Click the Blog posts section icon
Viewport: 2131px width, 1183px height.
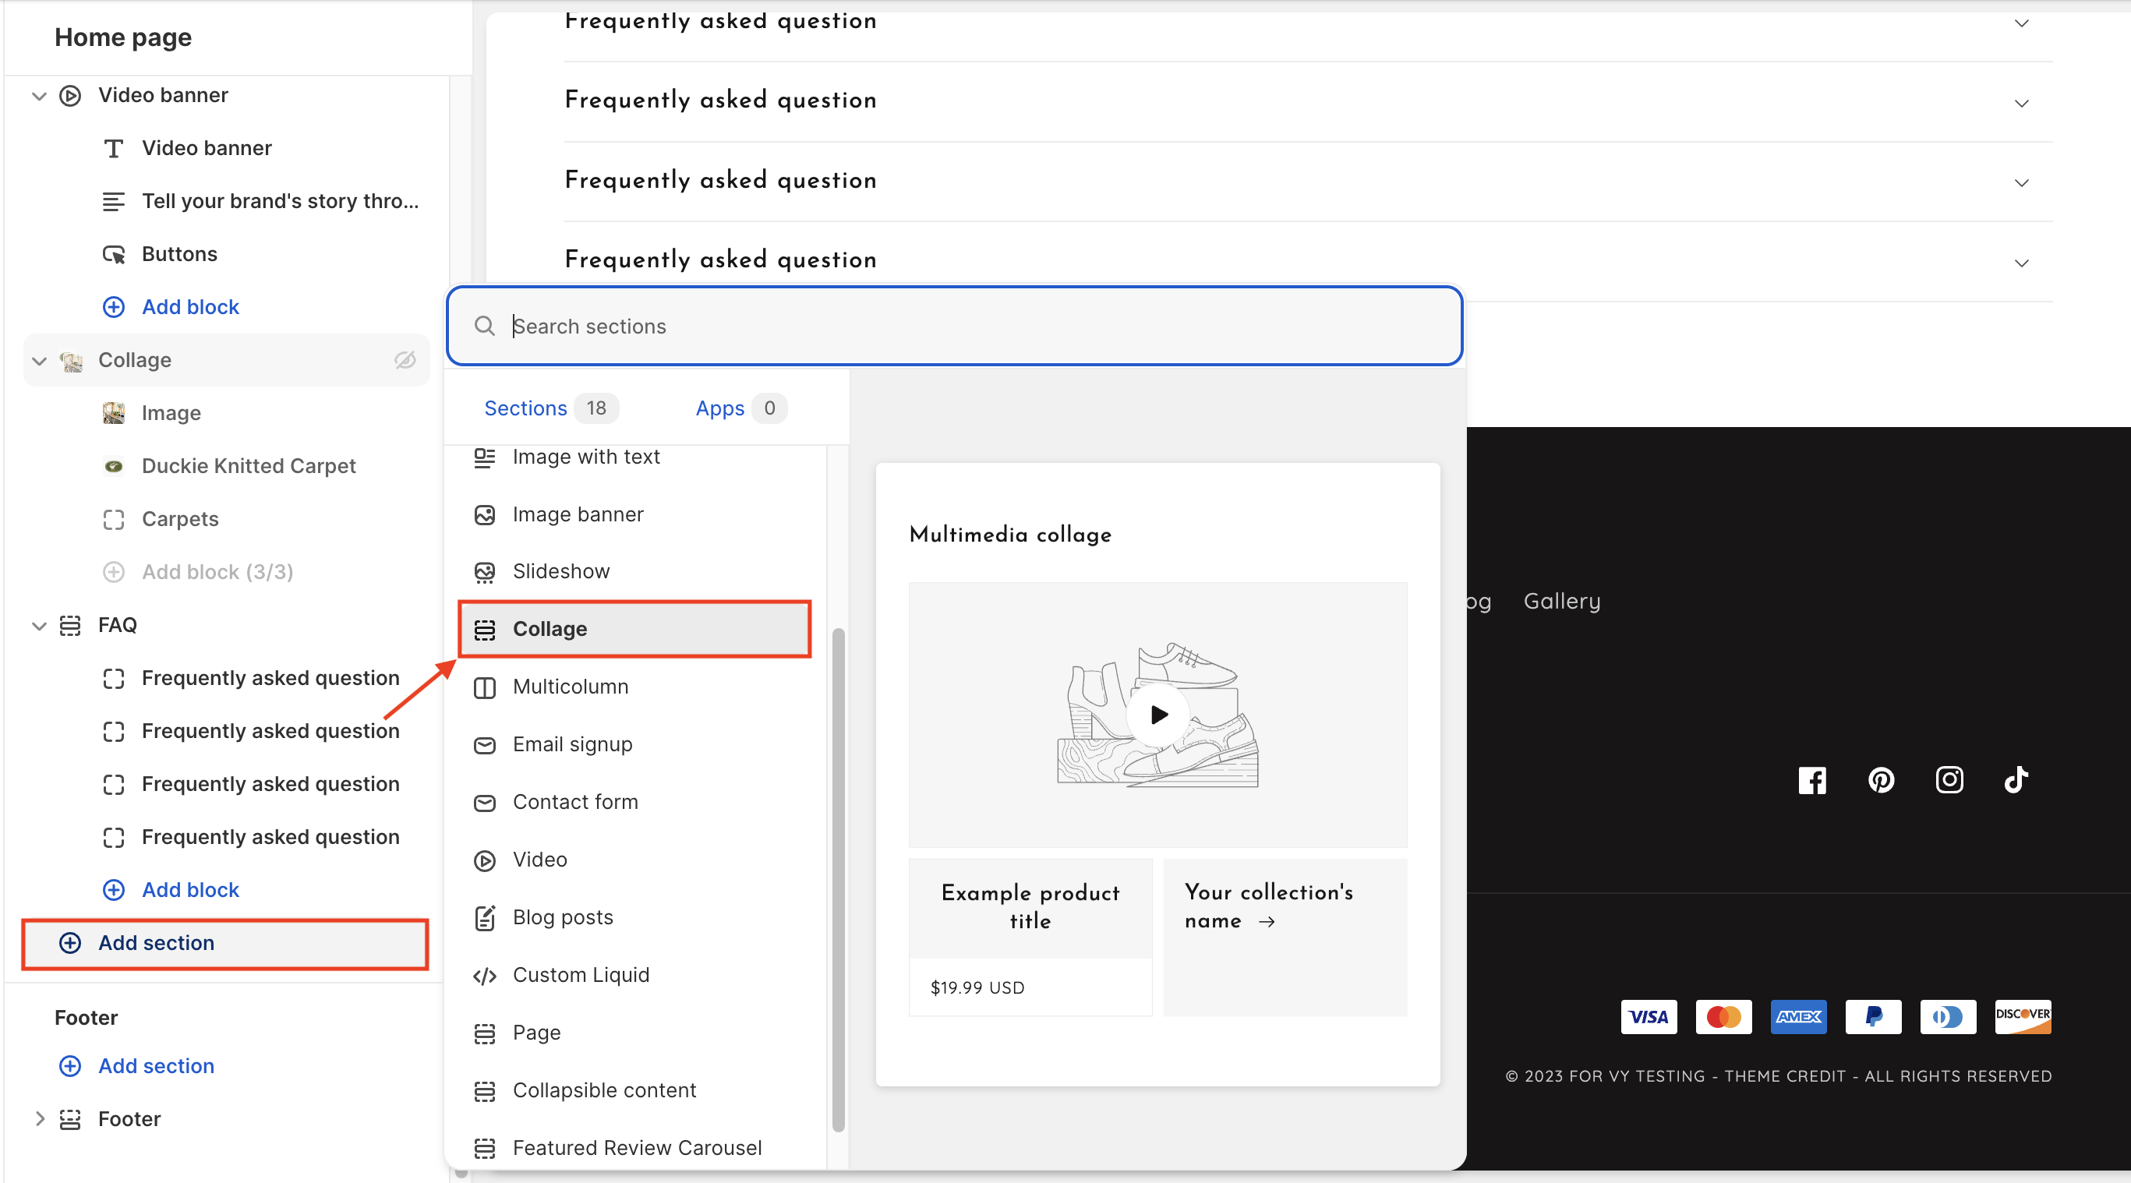coord(485,917)
